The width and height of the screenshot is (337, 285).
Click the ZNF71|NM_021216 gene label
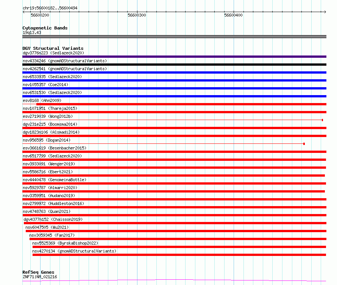click(x=40, y=277)
